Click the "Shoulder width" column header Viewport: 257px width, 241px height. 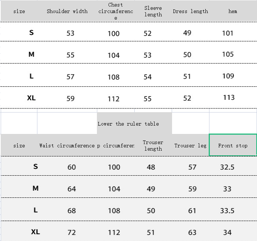point(67,11)
